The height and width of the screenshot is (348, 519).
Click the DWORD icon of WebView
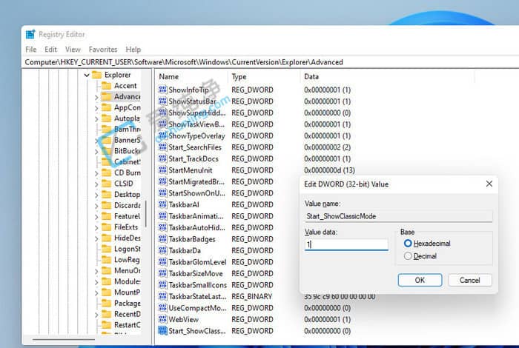pyautogui.click(x=163, y=319)
